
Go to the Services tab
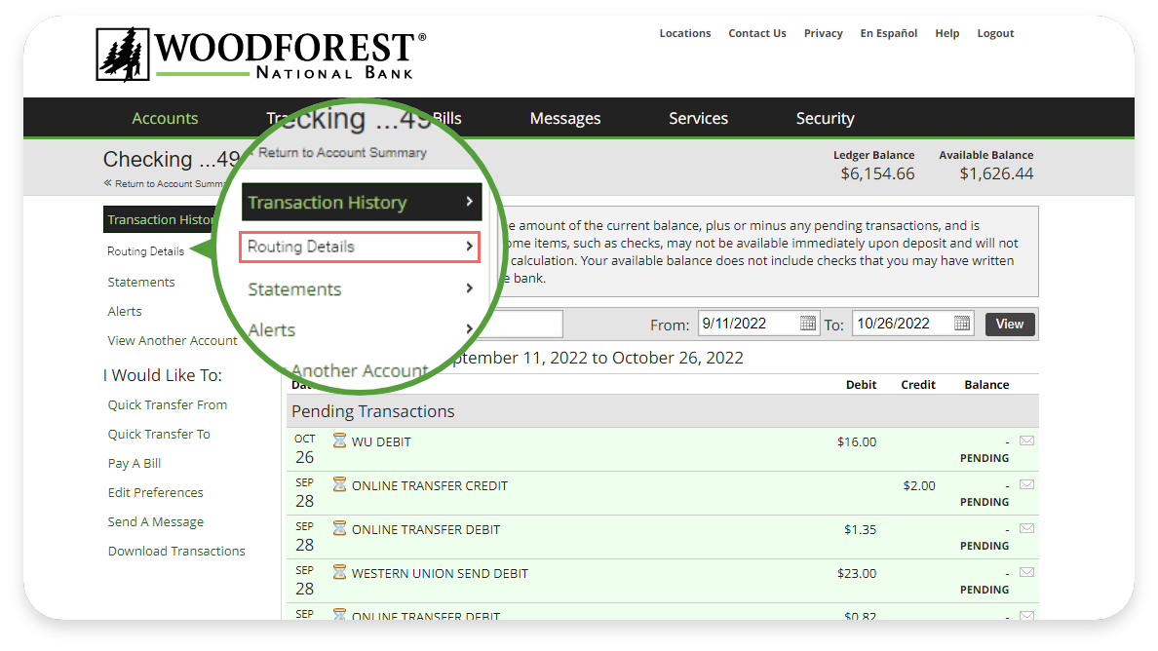point(698,119)
